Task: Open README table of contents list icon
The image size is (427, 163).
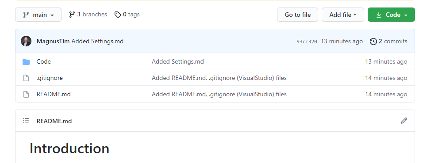Action: [x=26, y=121]
